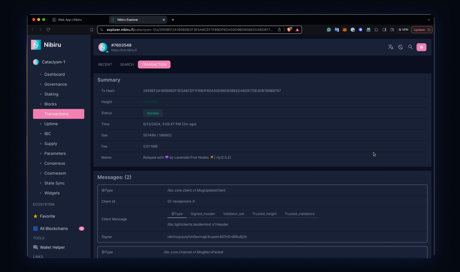Close the Nibiru Explorer tab
460x272 pixels.
(x=164, y=20)
